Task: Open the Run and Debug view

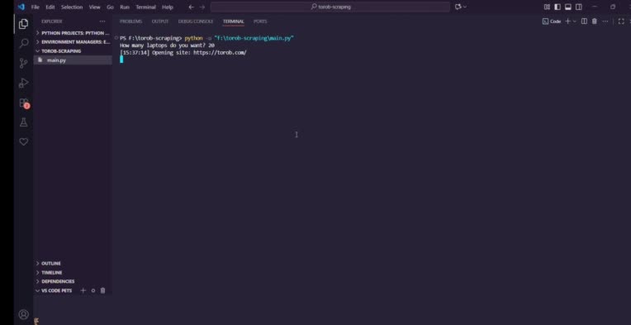Action: [24, 83]
